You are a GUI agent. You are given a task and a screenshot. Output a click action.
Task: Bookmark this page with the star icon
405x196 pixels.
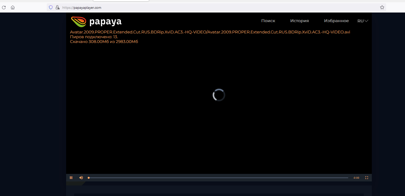coord(382,8)
